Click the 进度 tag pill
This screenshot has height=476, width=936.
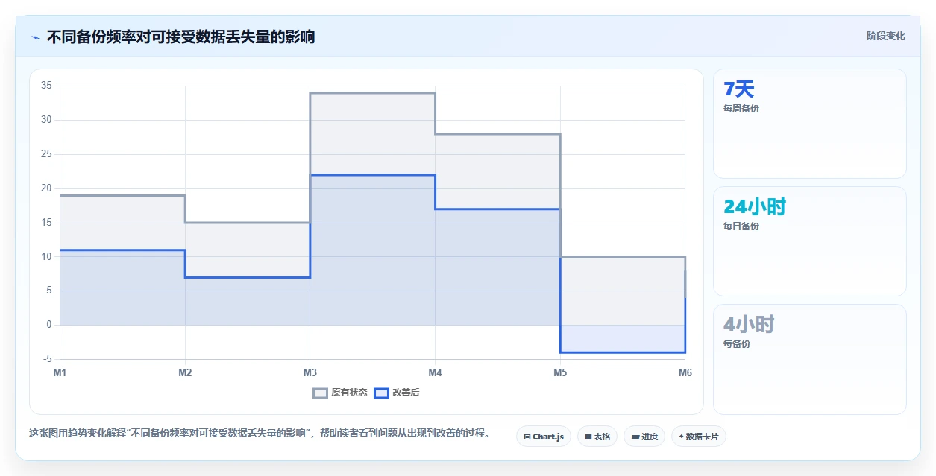tap(644, 437)
